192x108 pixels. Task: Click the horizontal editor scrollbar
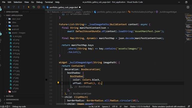click(112, 104)
